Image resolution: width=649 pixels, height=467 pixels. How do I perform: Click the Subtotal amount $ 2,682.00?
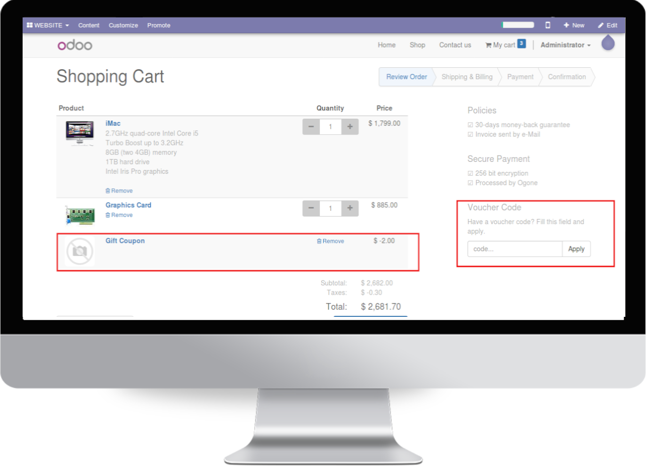point(377,283)
